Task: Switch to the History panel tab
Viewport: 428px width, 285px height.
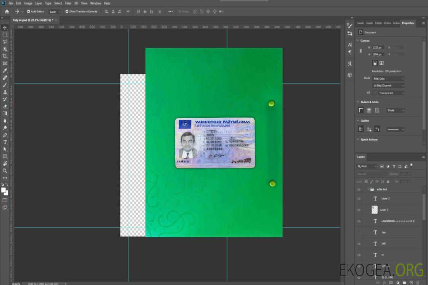Action: [387, 23]
